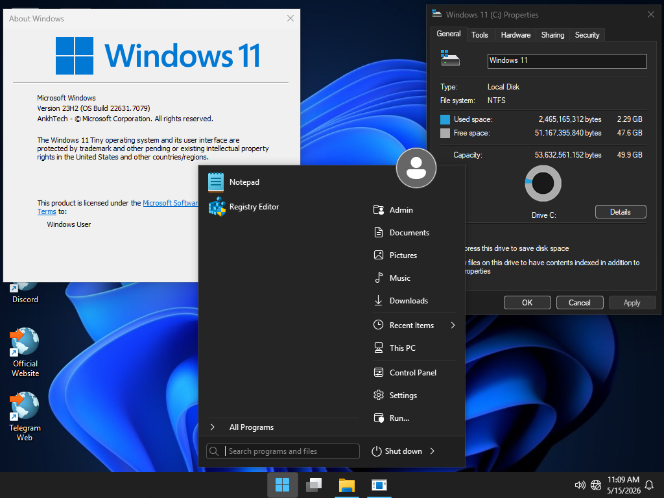Open the Official Website desktop shortcut
Screen dimensions: 664x498
(x=25, y=352)
